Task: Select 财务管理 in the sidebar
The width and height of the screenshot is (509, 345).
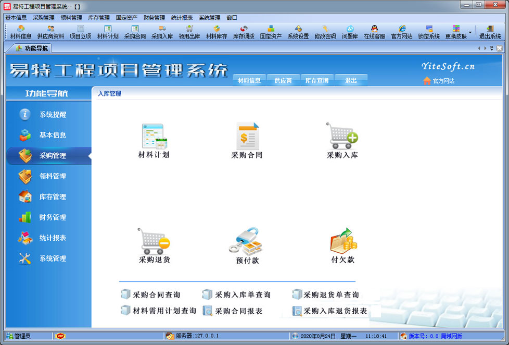Action: tap(53, 217)
